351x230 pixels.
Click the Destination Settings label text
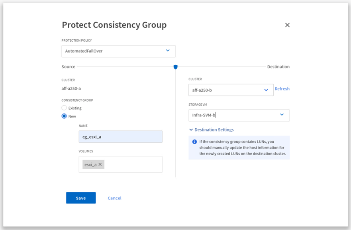[214, 130]
